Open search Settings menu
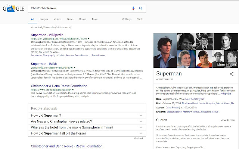The width and height of the screenshot is (239, 149). (127, 19)
